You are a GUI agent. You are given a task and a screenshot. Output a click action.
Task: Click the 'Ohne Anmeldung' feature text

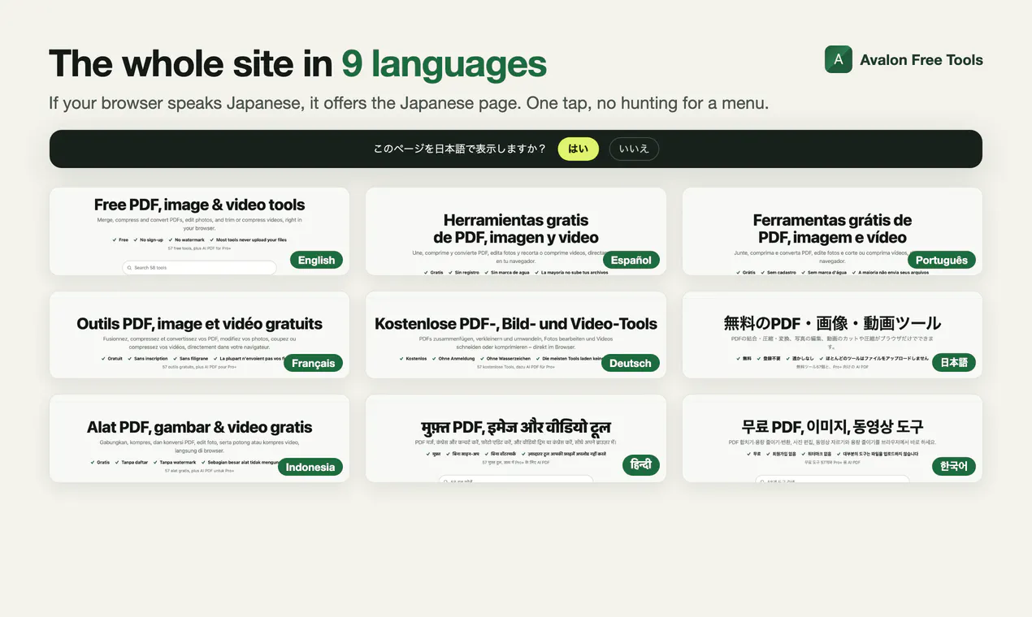coord(457,358)
